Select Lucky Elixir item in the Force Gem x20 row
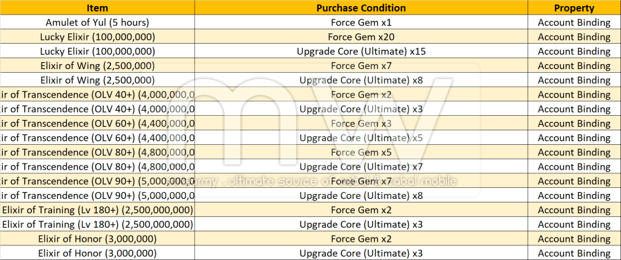This screenshot has width=621, height=260. tap(97, 37)
